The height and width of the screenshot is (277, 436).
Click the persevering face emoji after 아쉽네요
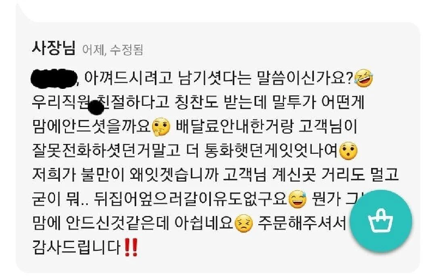coord(244,224)
